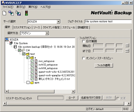Click the tree panel horizontal scrollbar thumb
Screen dimensions: 134x112
tap(32, 92)
